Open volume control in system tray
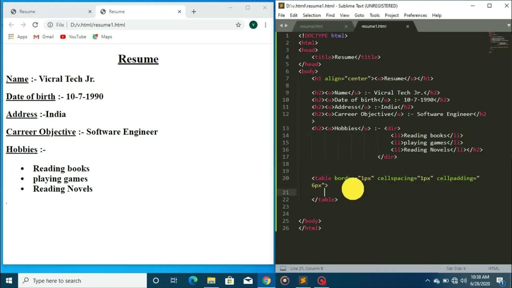Screen dimensions: 512x288 [464, 280]
